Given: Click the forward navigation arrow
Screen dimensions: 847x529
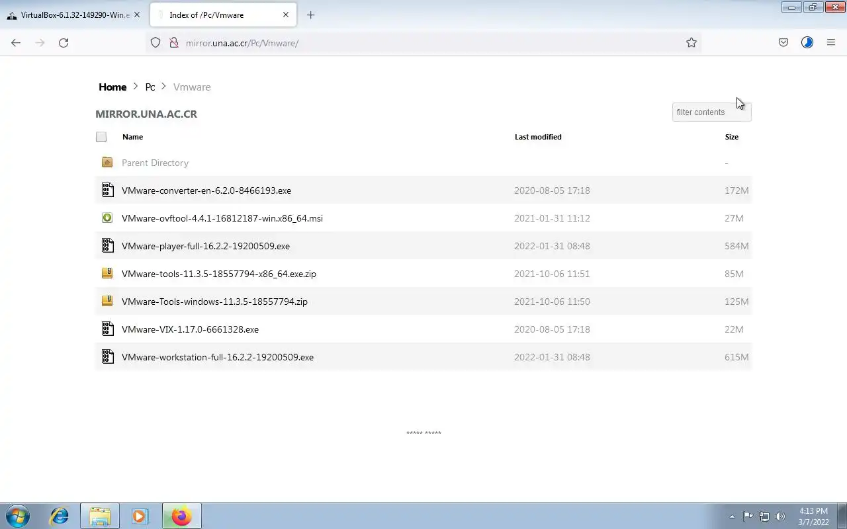Looking at the screenshot, I should tap(40, 42).
